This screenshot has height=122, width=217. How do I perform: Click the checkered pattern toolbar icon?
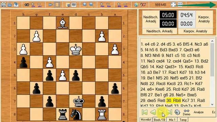point(74,5)
